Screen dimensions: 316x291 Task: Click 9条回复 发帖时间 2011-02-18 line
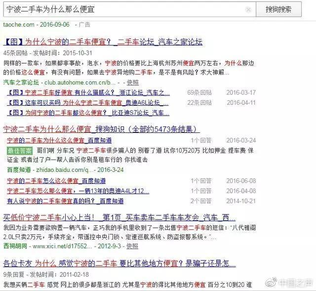[46, 275]
